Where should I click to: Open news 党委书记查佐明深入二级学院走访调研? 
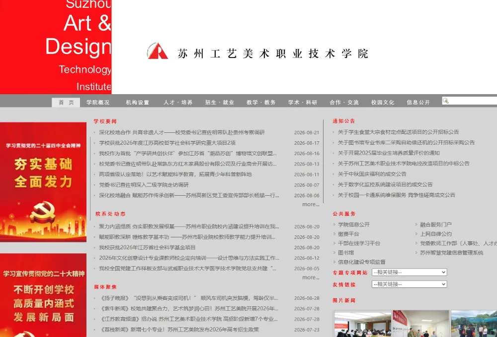pyautogui.click(x=144, y=185)
